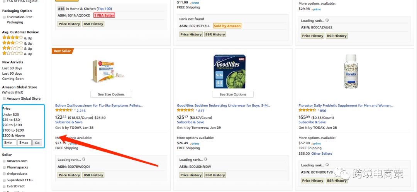Enable Frustration-Free Packaging checkbox

click(4, 17)
